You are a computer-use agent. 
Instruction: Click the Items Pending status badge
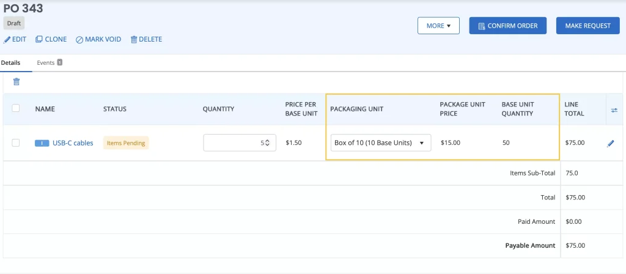click(x=126, y=143)
